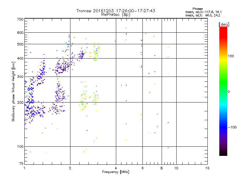This screenshot has width=244, height=183.
Task: Click the y-axis tick label "75"
Action: 21,163
